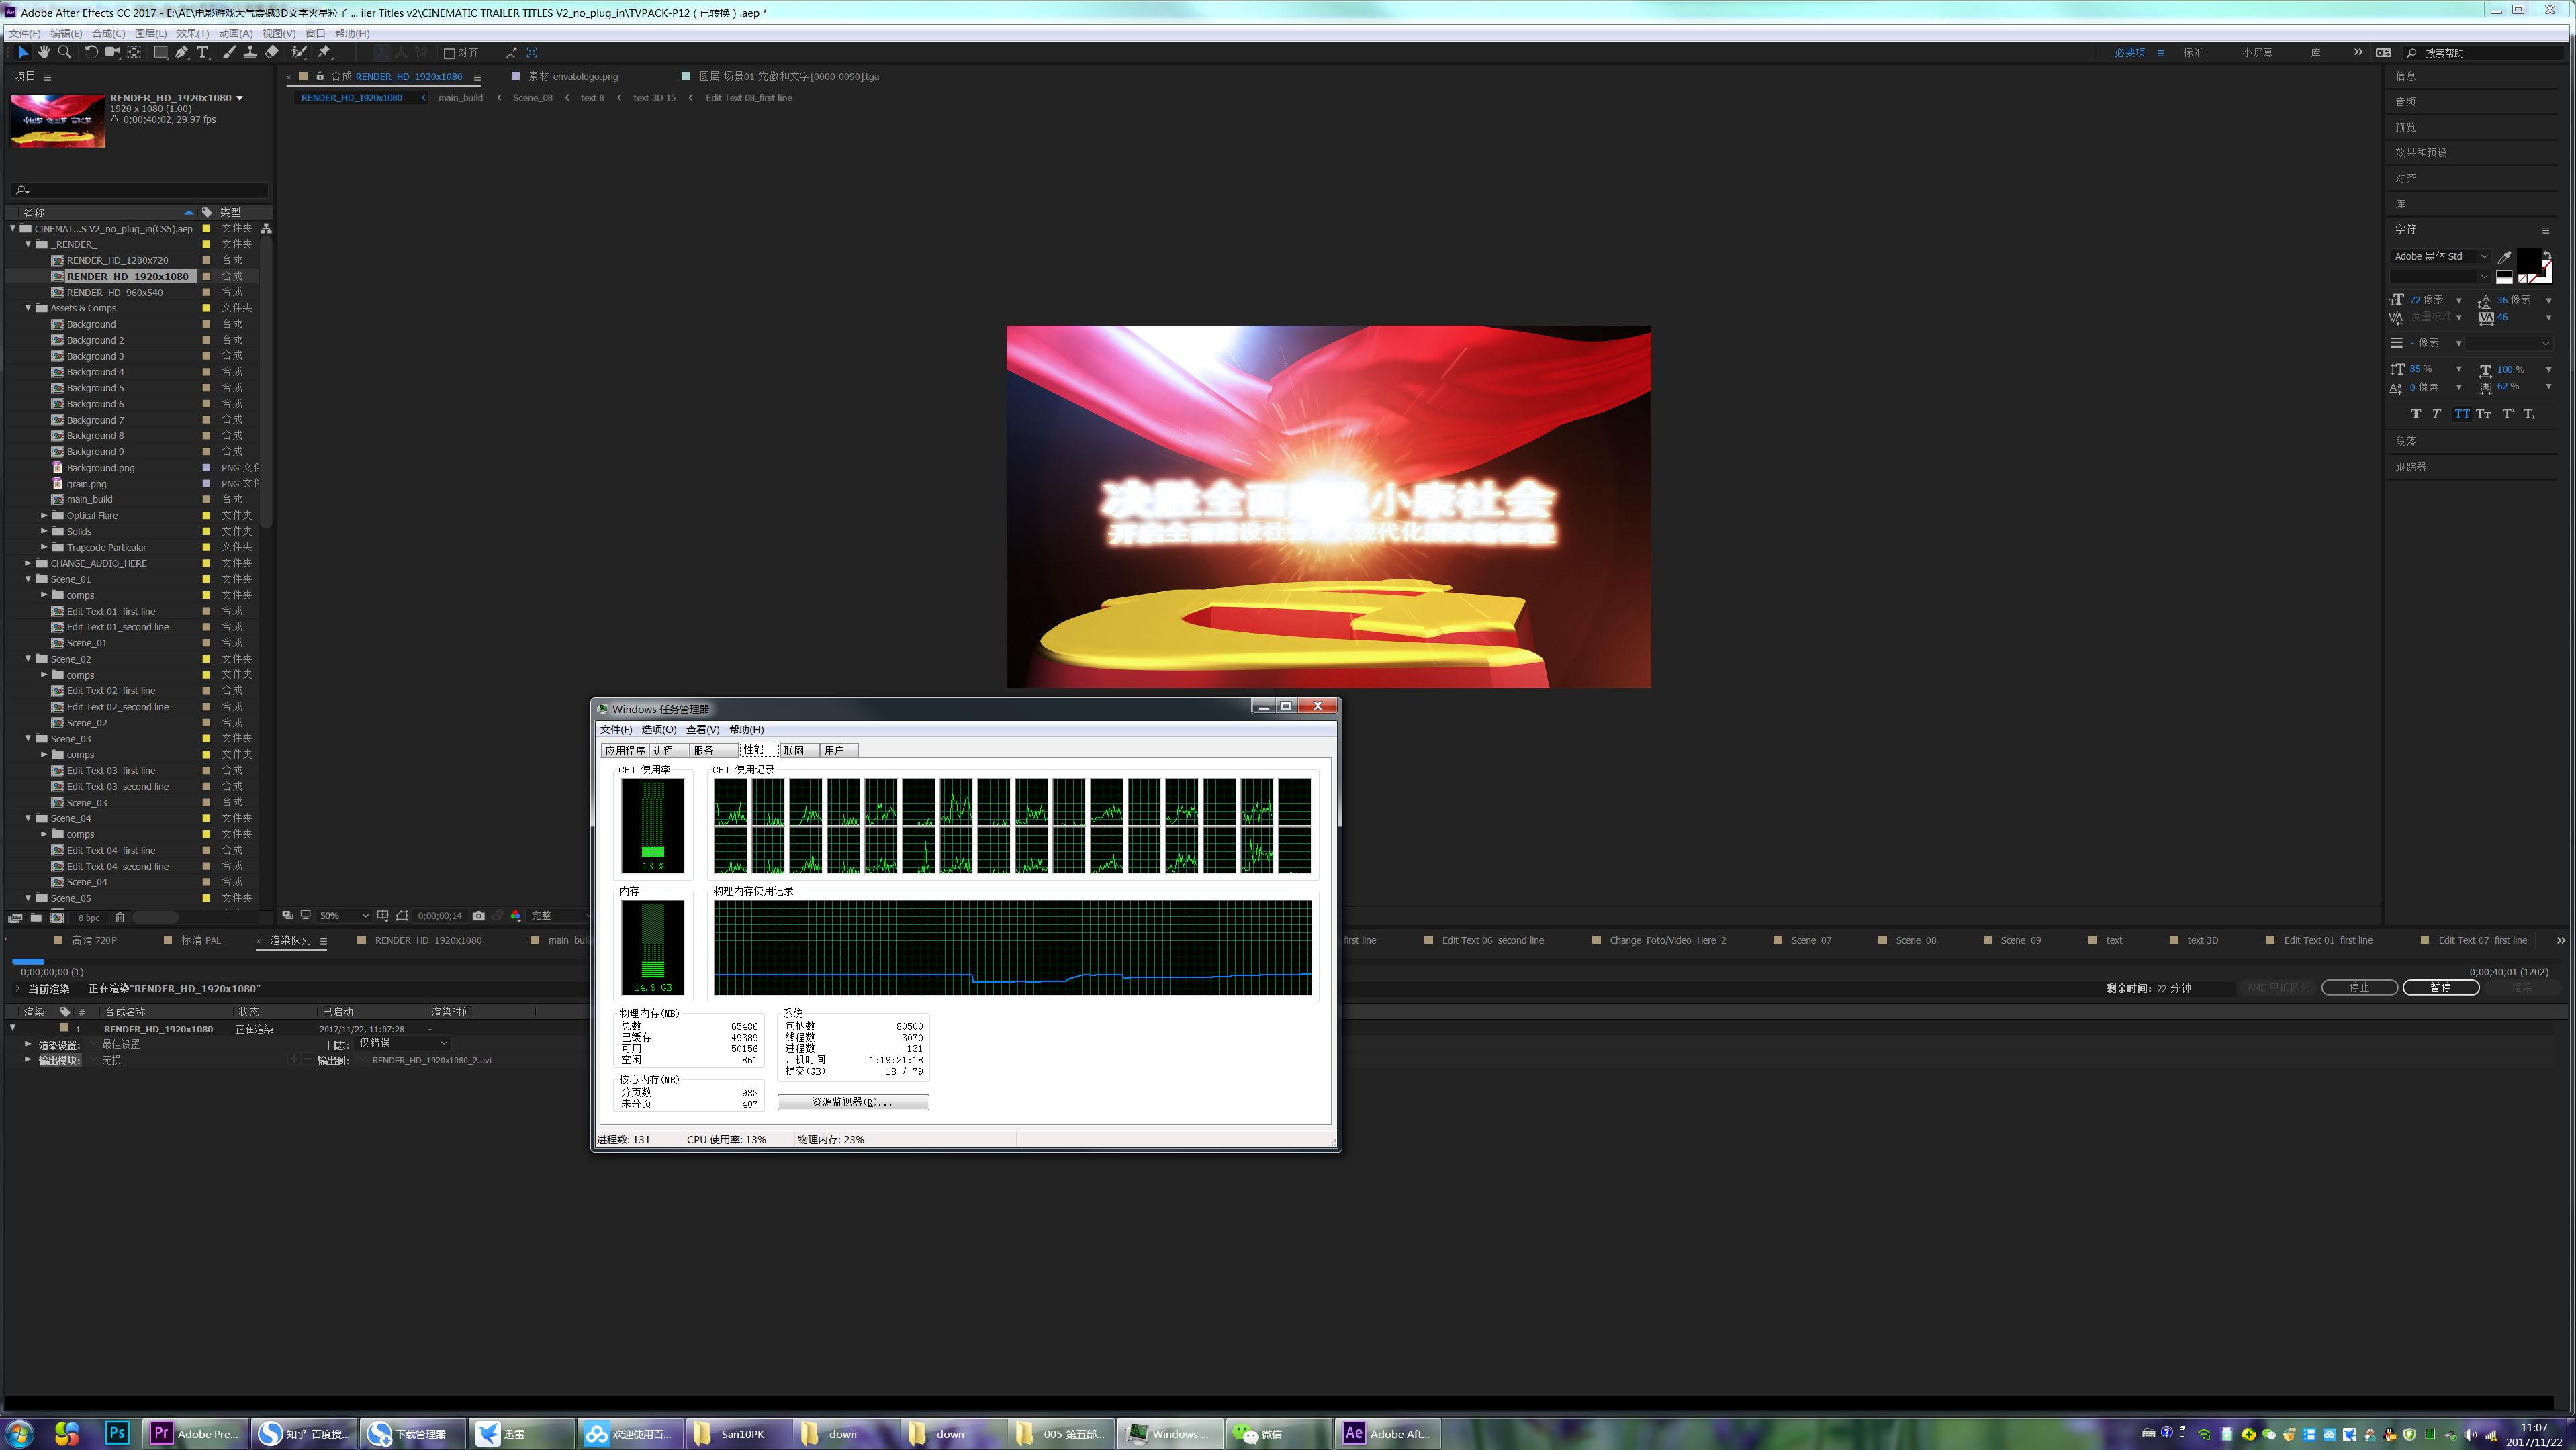Screen dimensions: 2576x1450
Task: Collapse the Scene_01 folder
Action: pyautogui.click(x=28, y=579)
